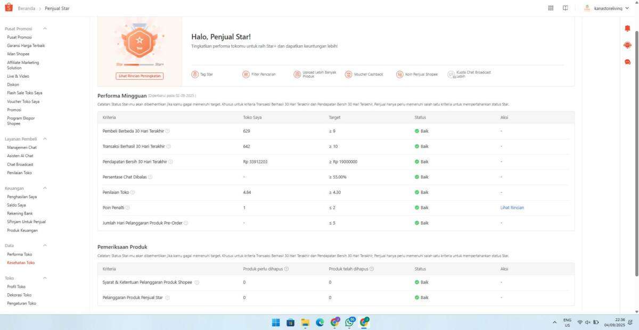Click the Star medal badge image
Viewport: 639px width, 330px height.
140,41
